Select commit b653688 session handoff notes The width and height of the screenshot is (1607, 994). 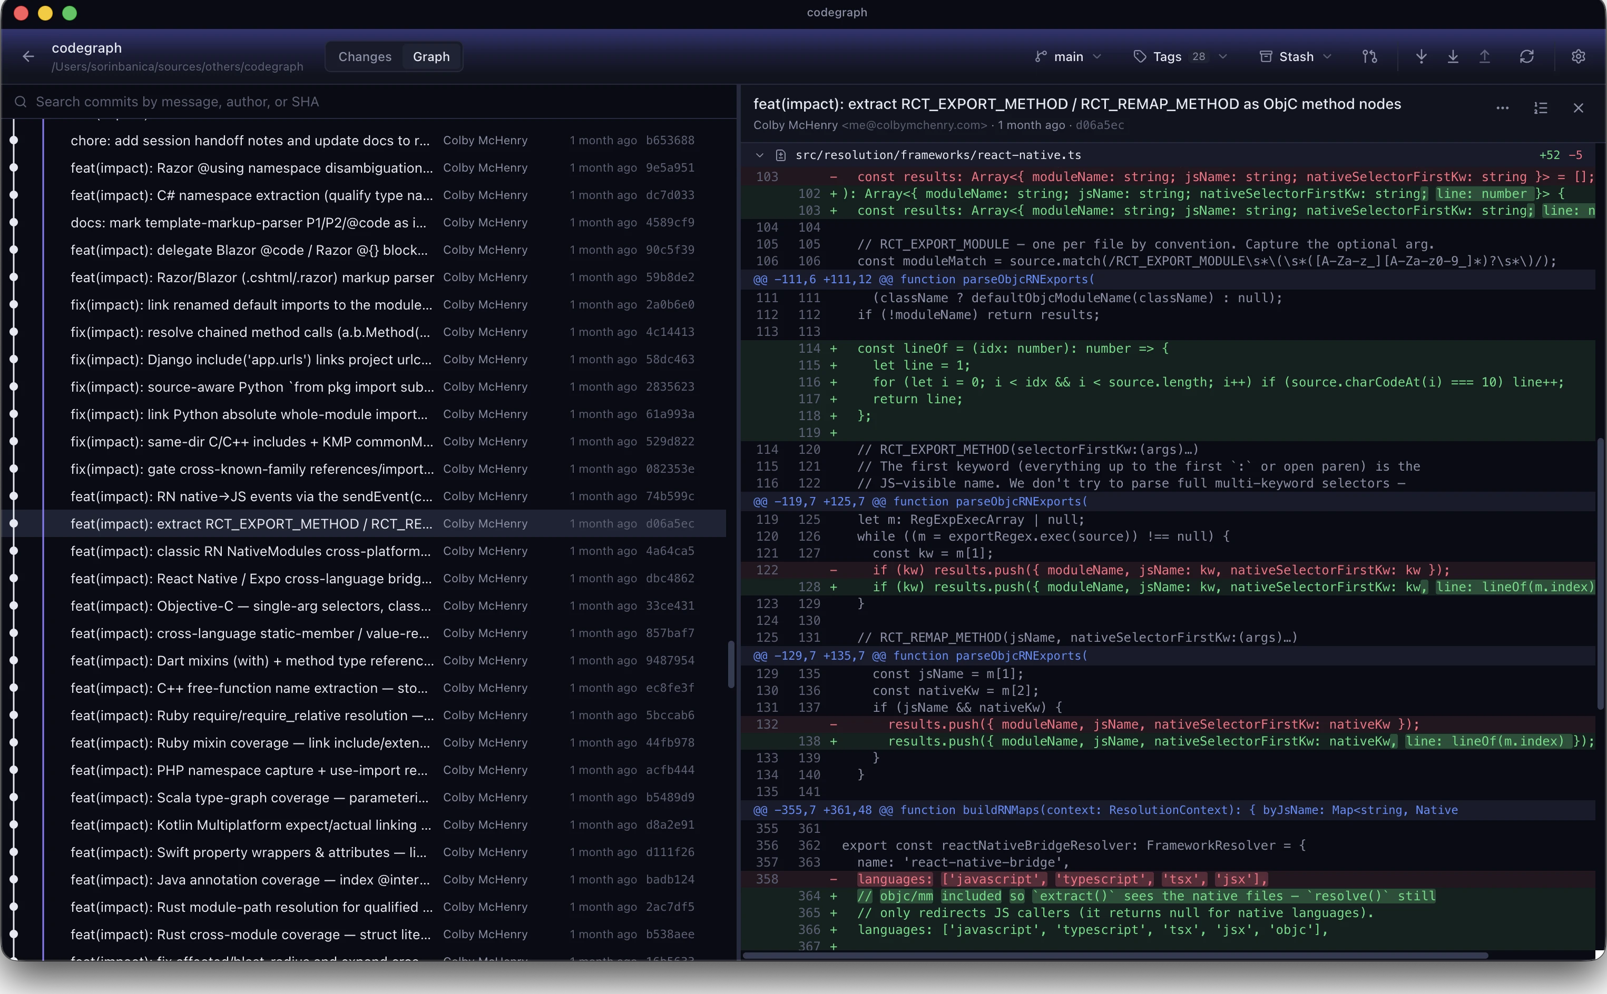tap(363, 140)
